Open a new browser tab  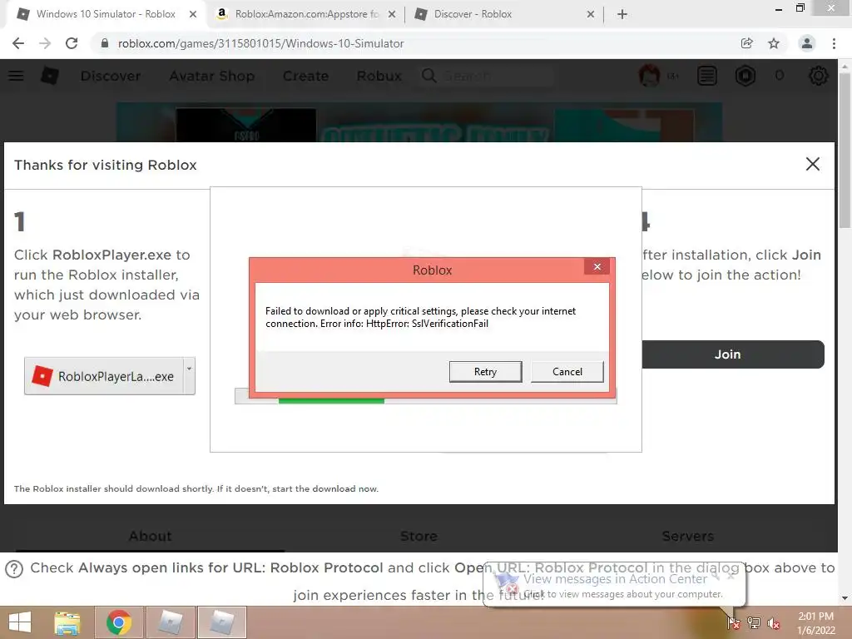[x=622, y=14]
